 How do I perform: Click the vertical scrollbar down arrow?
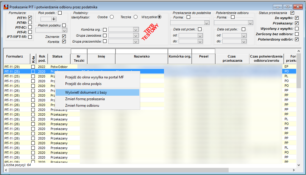point(299,165)
